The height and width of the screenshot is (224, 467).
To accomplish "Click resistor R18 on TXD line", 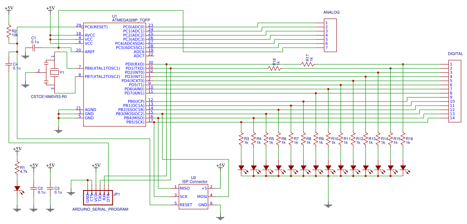I will (x=274, y=68).
